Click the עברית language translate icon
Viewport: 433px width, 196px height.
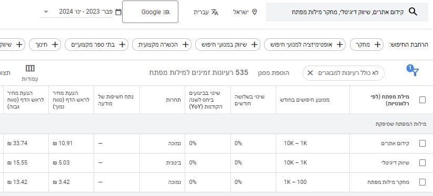(x=215, y=12)
